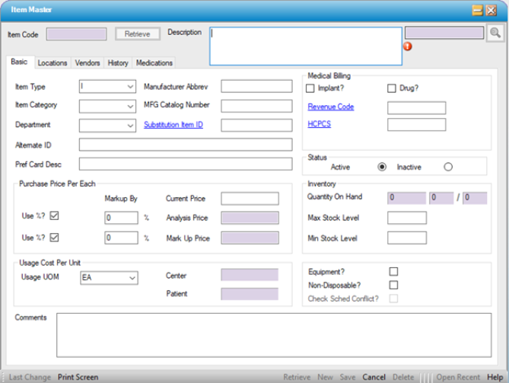
Task: Click the Revenue Code link
Action: [x=331, y=107]
